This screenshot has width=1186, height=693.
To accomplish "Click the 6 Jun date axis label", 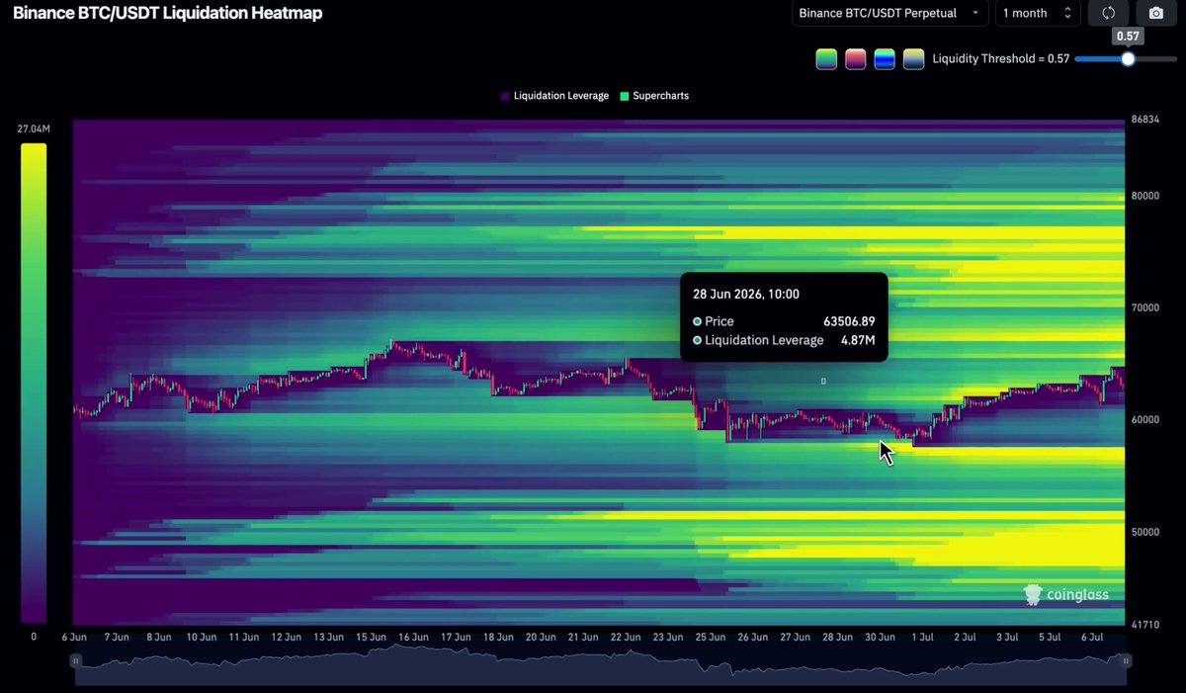I will 76,638.
